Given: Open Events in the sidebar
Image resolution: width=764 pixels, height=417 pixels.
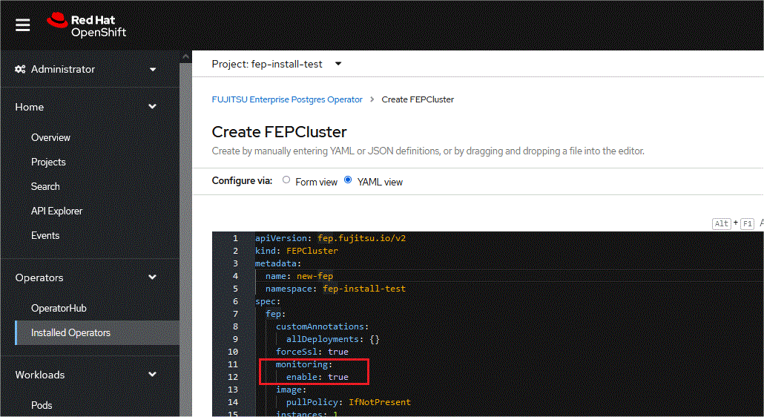Looking at the screenshot, I should click(x=45, y=235).
